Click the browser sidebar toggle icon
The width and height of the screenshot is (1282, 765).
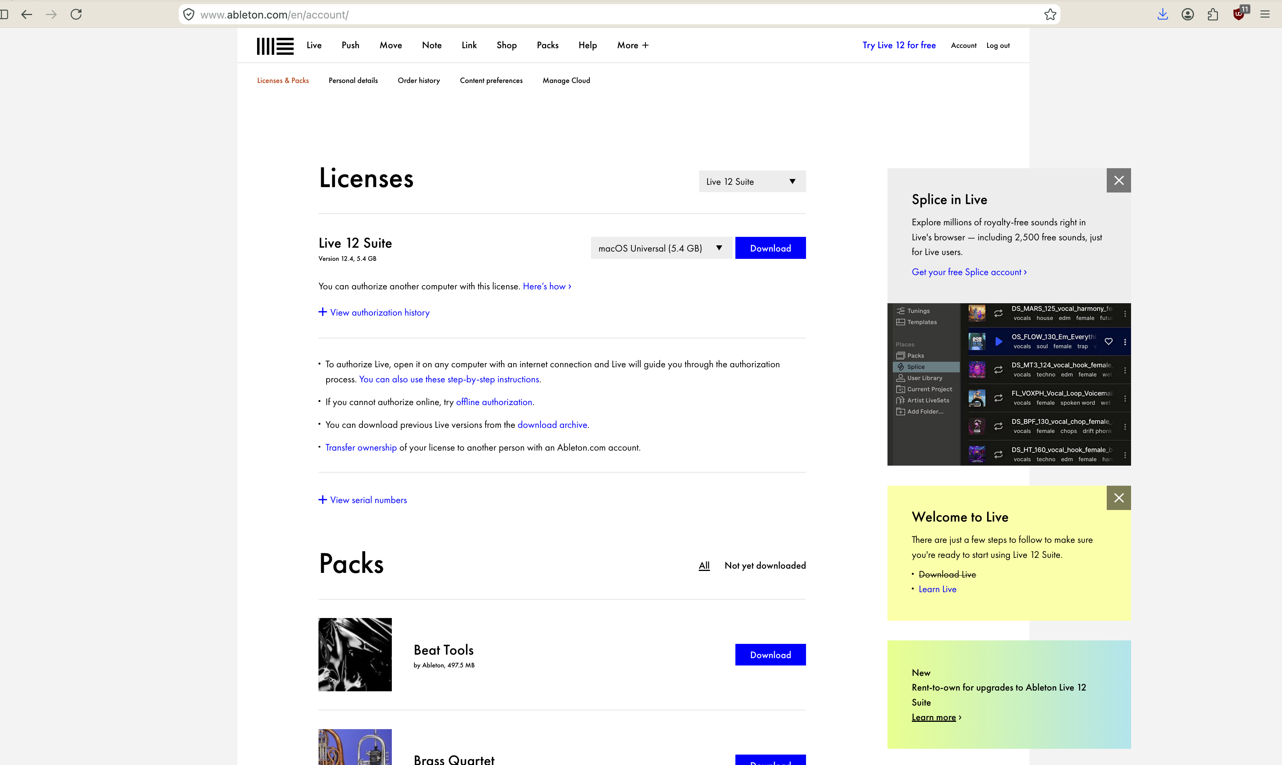pyautogui.click(x=4, y=14)
